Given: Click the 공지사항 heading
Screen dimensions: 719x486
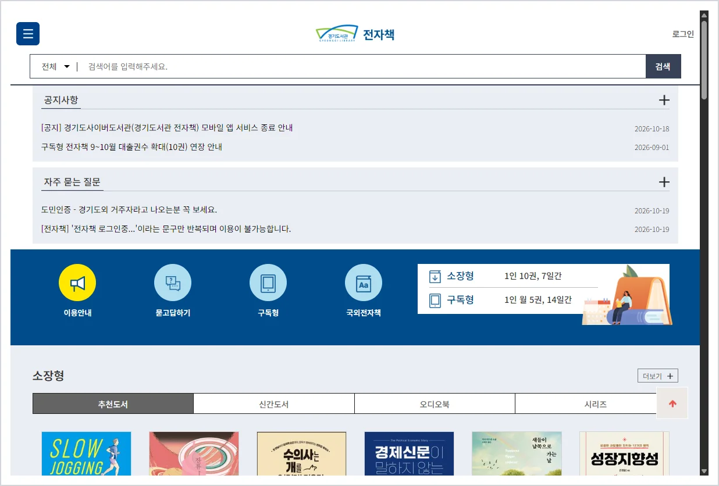Looking at the screenshot, I should pyautogui.click(x=61, y=100).
